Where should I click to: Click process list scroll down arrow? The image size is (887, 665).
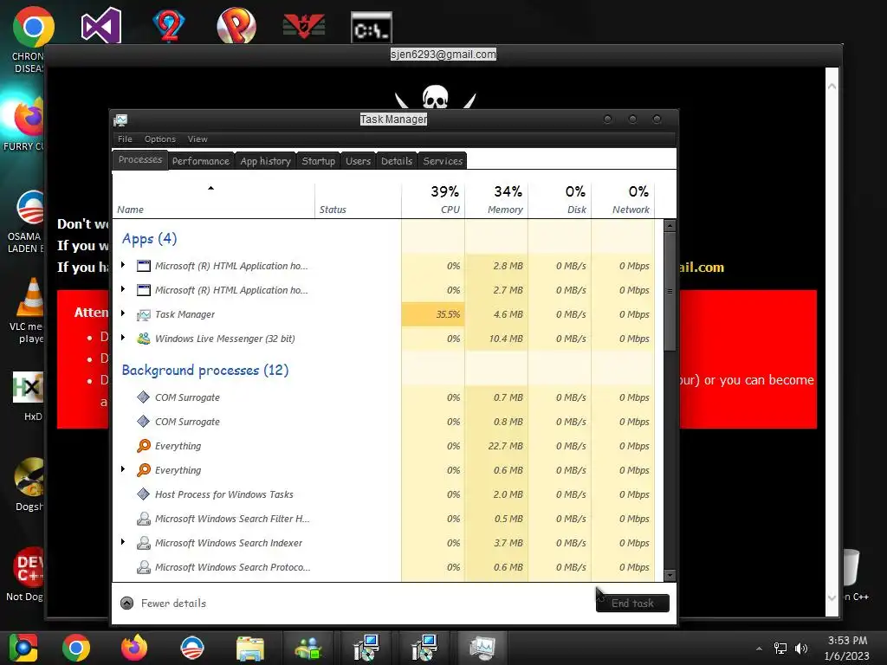point(670,576)
